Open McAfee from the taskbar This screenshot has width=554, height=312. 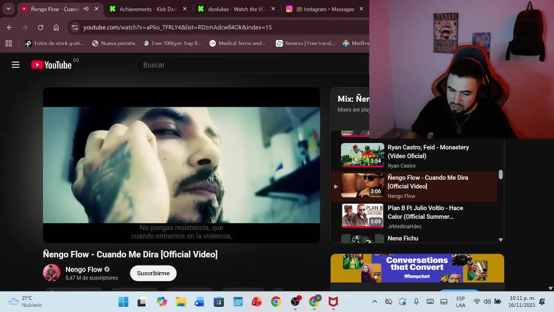pos(333,302)
